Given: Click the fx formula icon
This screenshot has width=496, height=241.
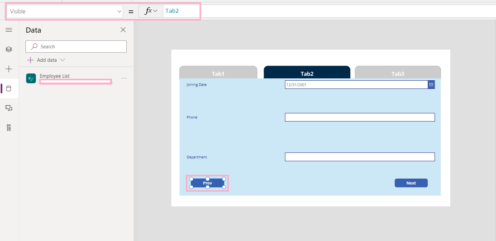Looking at the screenshot, I should point(148,10).
